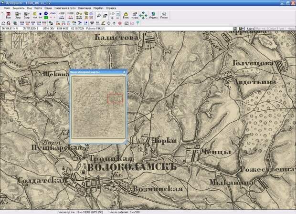The width and height of the screenshot is (296, 214).
Task: Click the clock icon in second toolbar
Action: tap(109, 23)
